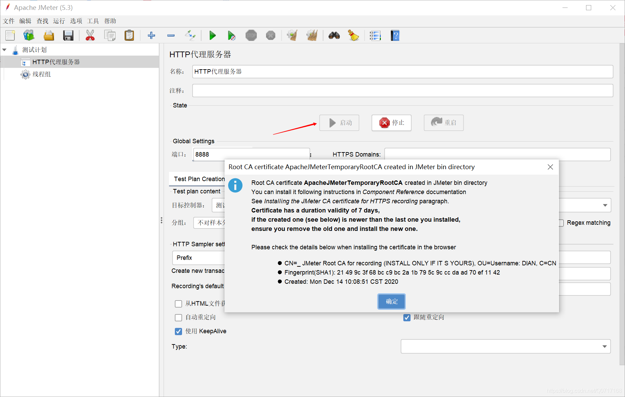Click the 'Created: Mon Dec 14' line
625x397 pixels.
[x=341, y=282]
